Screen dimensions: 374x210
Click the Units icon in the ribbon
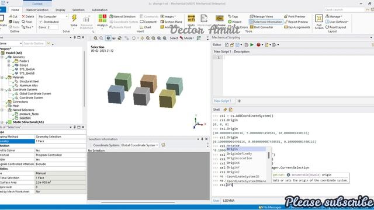point(191,19)
